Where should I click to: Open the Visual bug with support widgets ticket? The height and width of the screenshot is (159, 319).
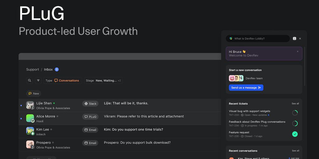pyautogui.click(x=250, y=111)
